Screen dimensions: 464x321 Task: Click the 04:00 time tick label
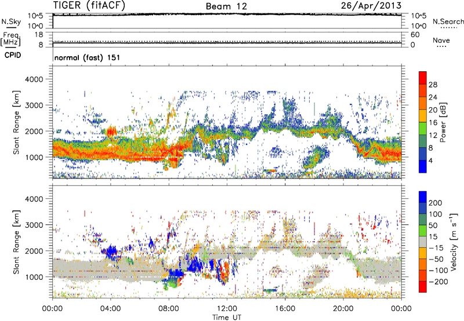click(110, 309)
